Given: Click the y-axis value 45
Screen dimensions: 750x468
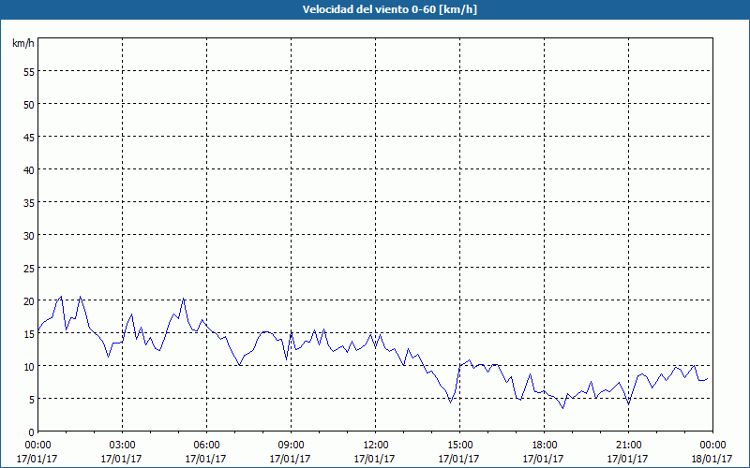Looking at the screenshot, I should click(x=29, y=137).
